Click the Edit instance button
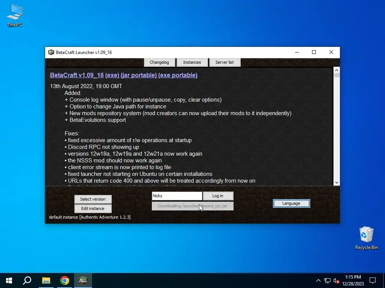Image resolution: width=385 pixels, height=288 pixels. tap(93, 208)
